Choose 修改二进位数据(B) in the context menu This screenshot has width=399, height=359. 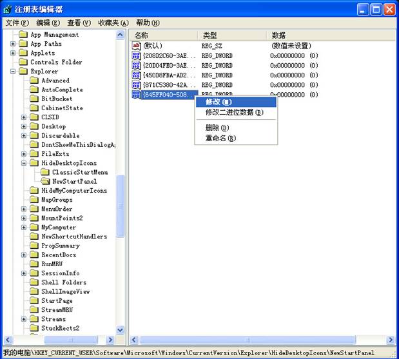point(236,112)
